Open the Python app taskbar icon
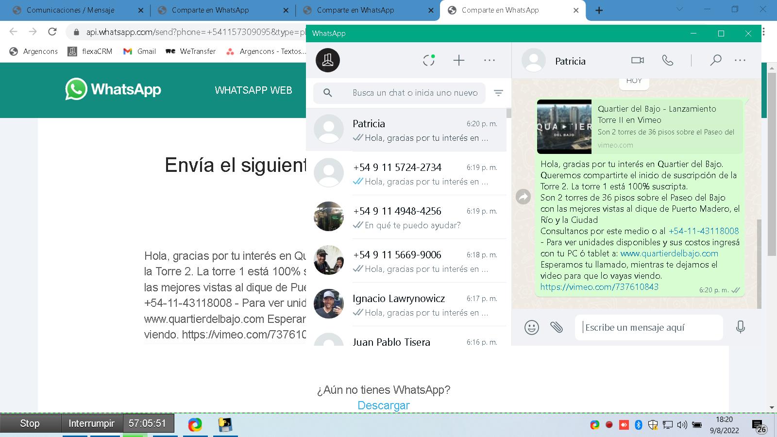Screen dimensions: 777x437 pos(225,424)
